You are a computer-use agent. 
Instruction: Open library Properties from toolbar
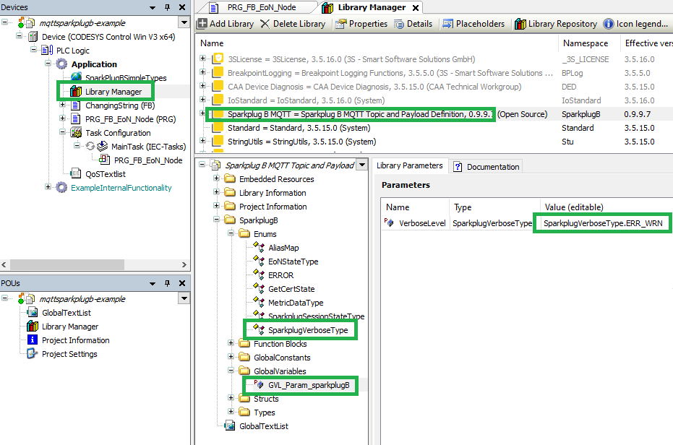click(340, 24)
